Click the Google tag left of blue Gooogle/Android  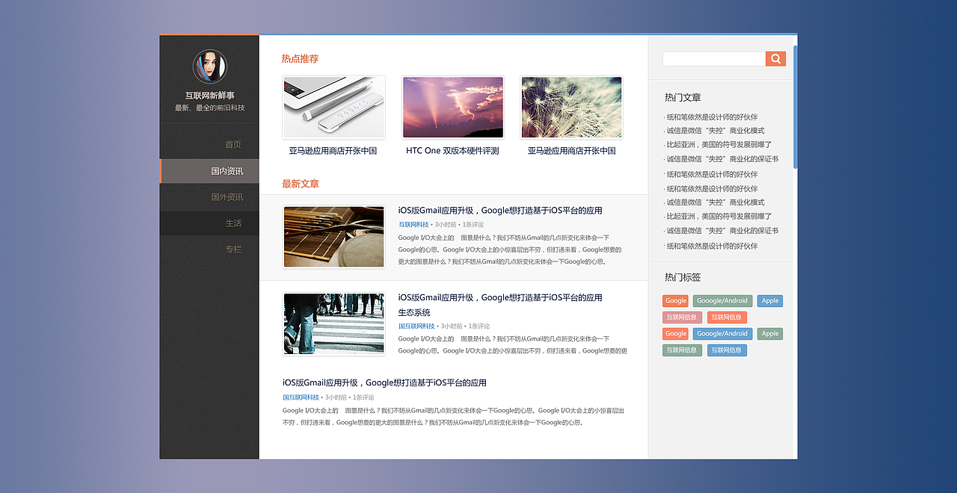(x=675, y=334)
